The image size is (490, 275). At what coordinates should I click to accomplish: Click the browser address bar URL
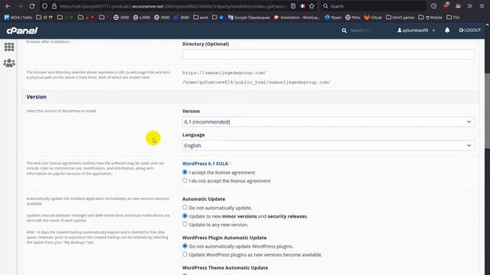[x=173, y=6]
